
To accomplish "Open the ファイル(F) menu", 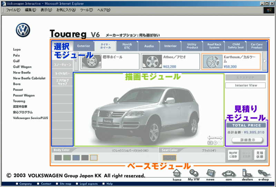I will (13, 10).
